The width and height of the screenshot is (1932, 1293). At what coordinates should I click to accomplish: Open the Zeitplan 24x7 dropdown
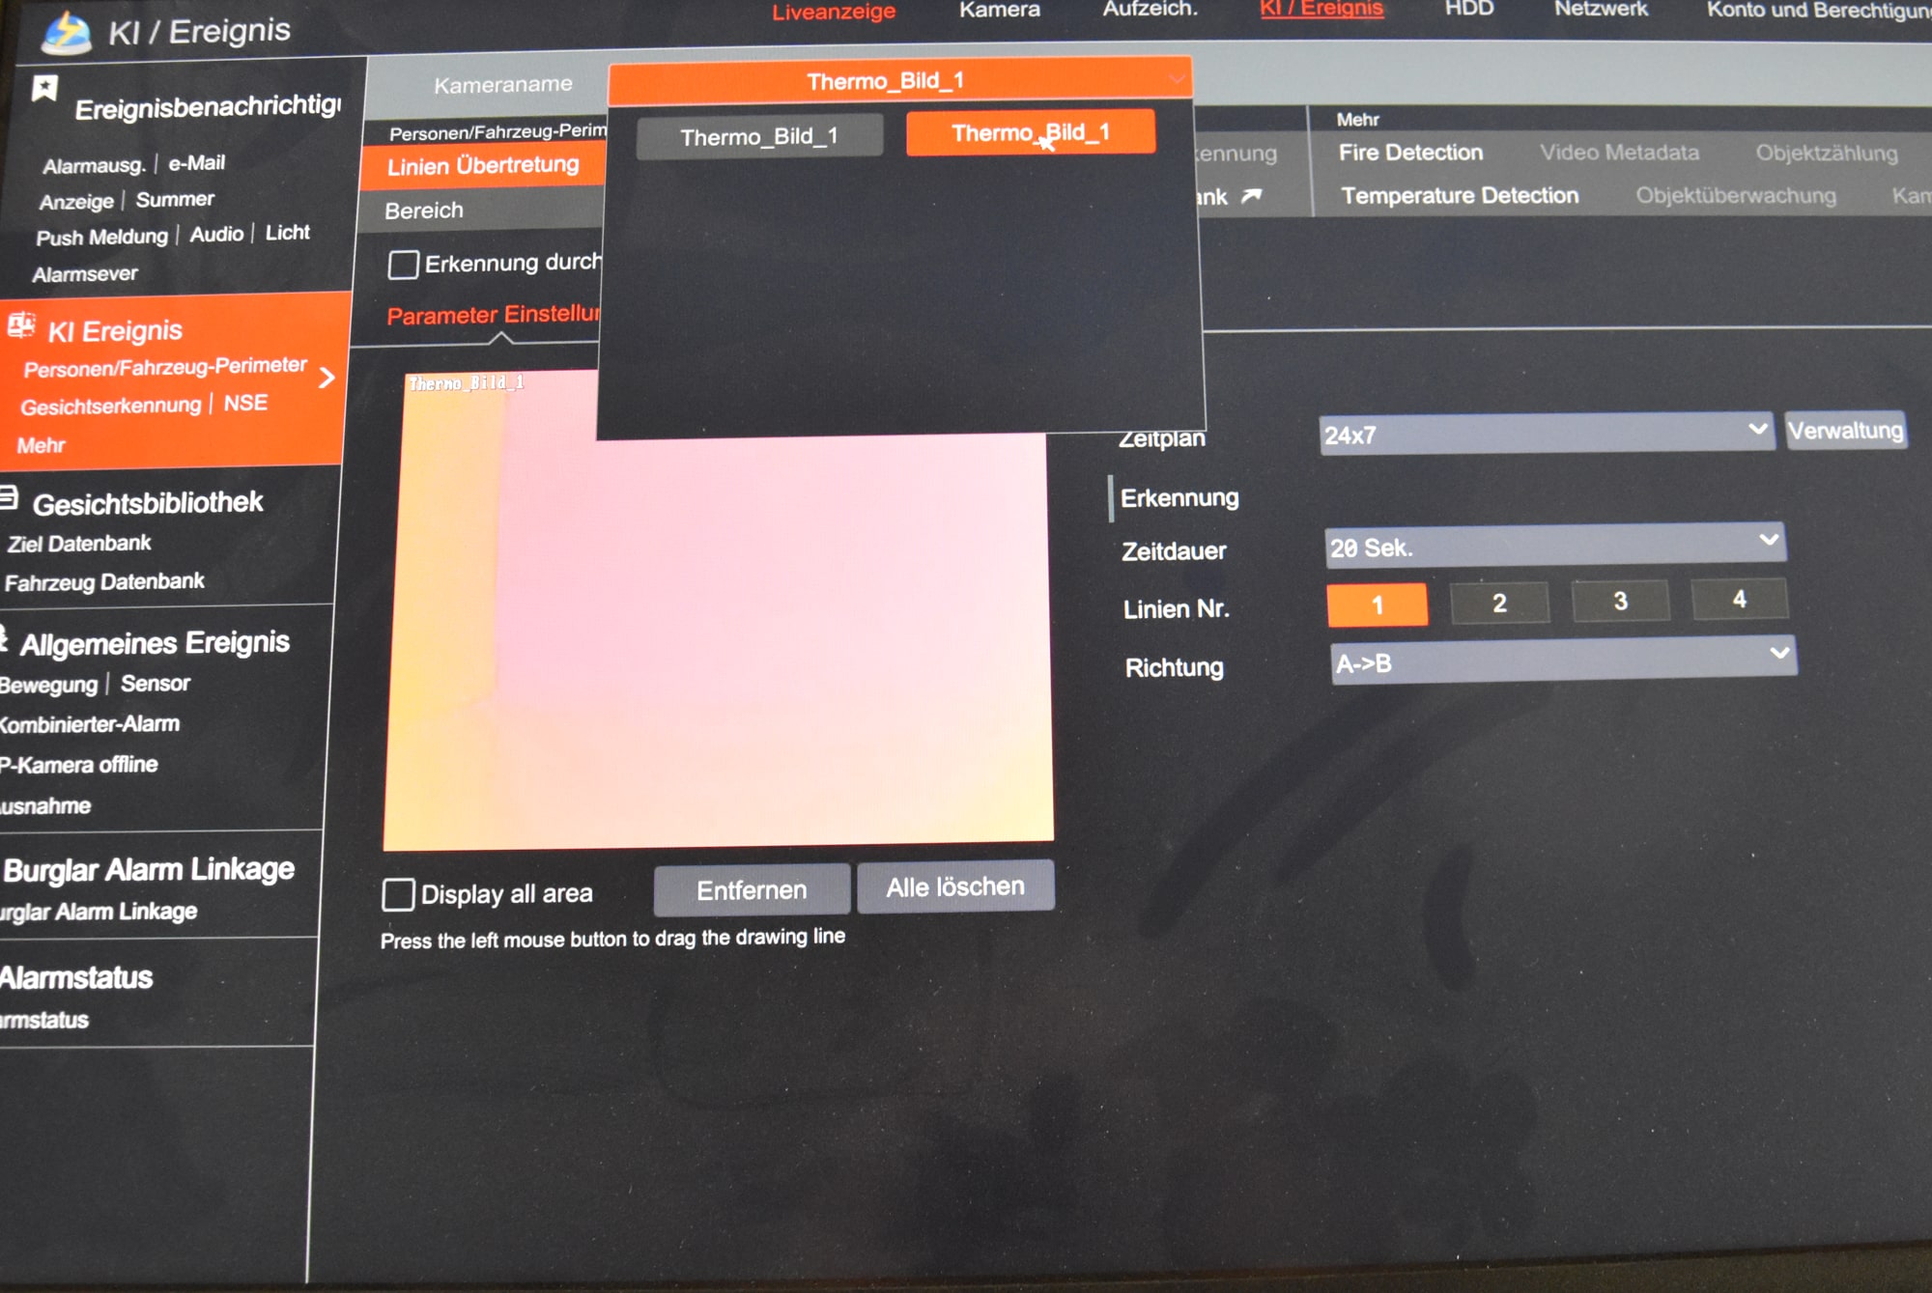(1546, 434)
